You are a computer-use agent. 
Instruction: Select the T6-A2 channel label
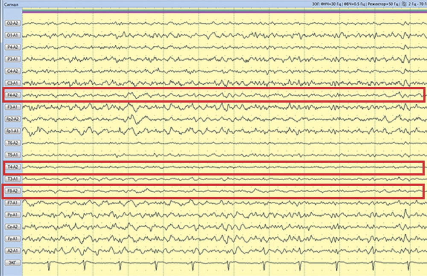(x=12, y=142)
